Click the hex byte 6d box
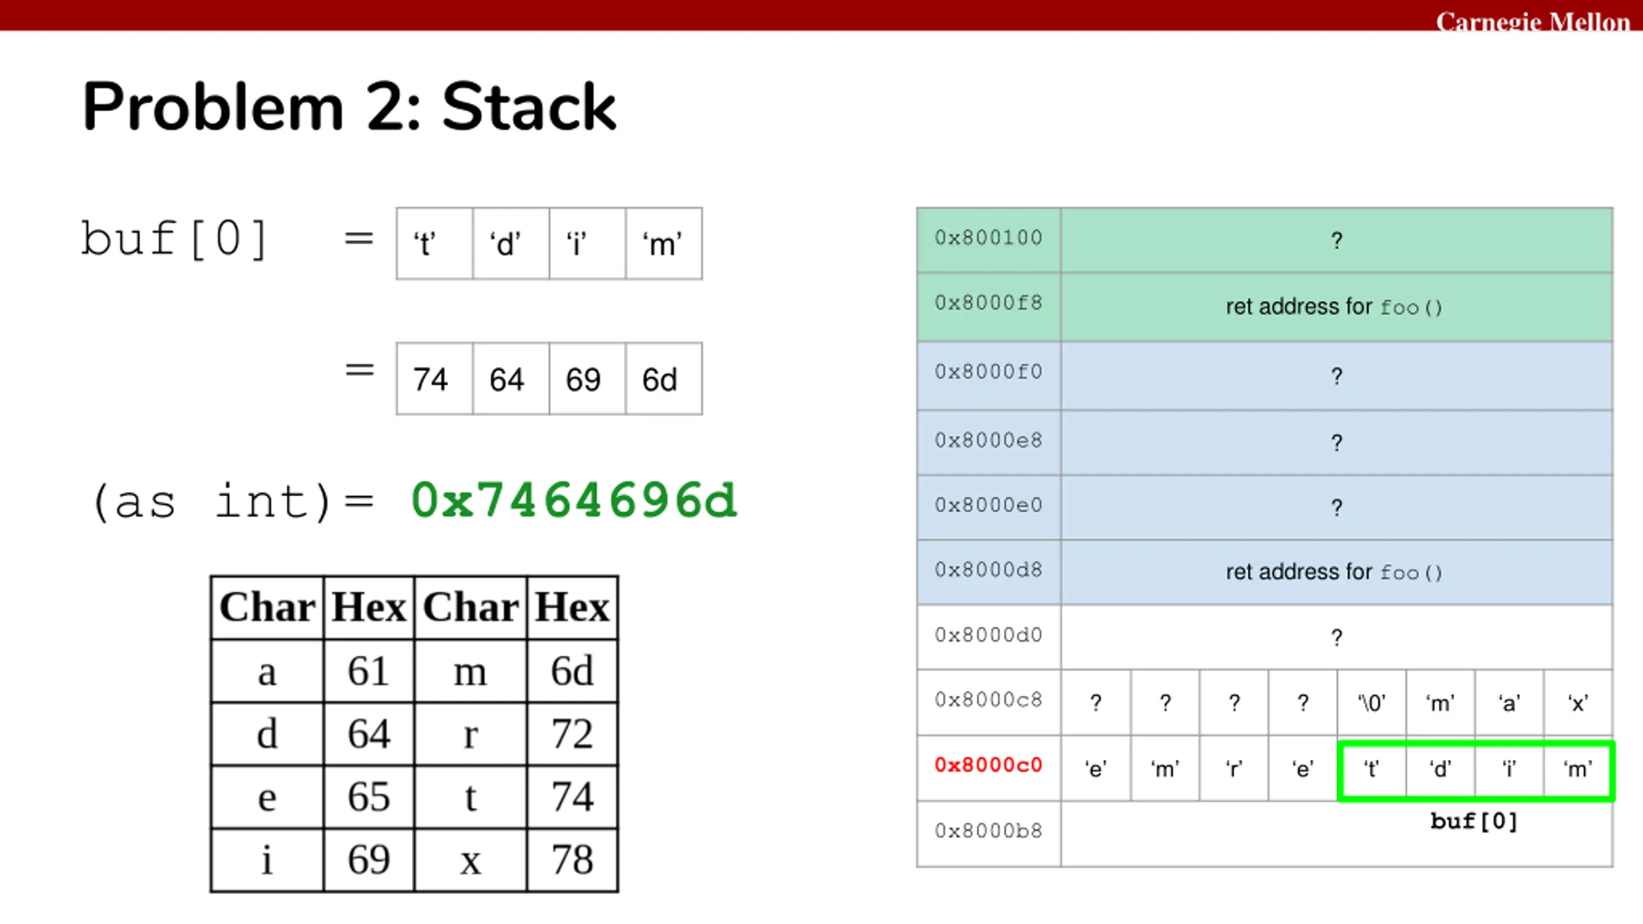 tap(664, 379)
